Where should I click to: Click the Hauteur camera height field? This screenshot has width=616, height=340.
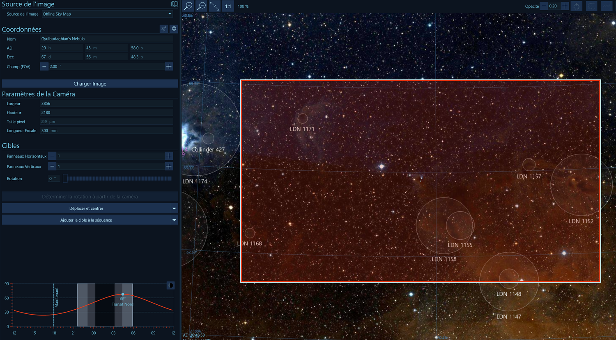pyautogui.click(x=107, y=113)
